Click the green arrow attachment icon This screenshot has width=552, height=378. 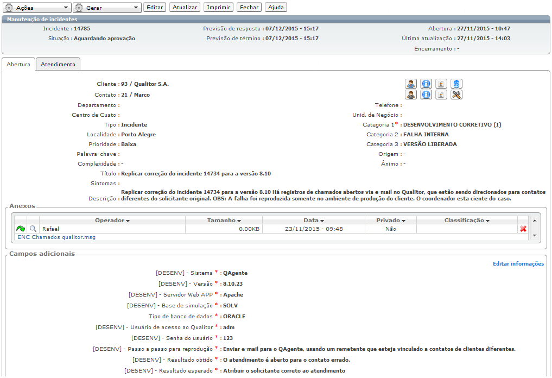point(21,229)
